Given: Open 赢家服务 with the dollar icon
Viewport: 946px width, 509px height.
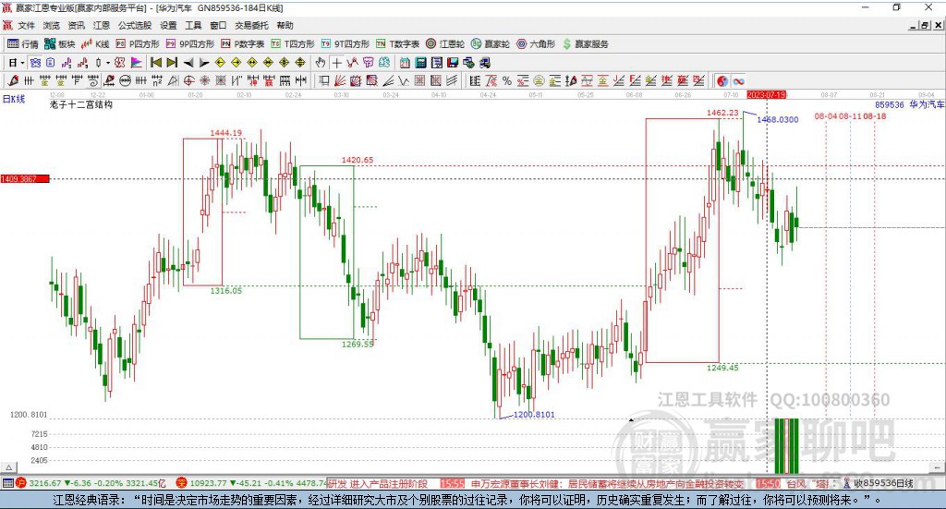Looking at the screenshot, I should [585, 44].
